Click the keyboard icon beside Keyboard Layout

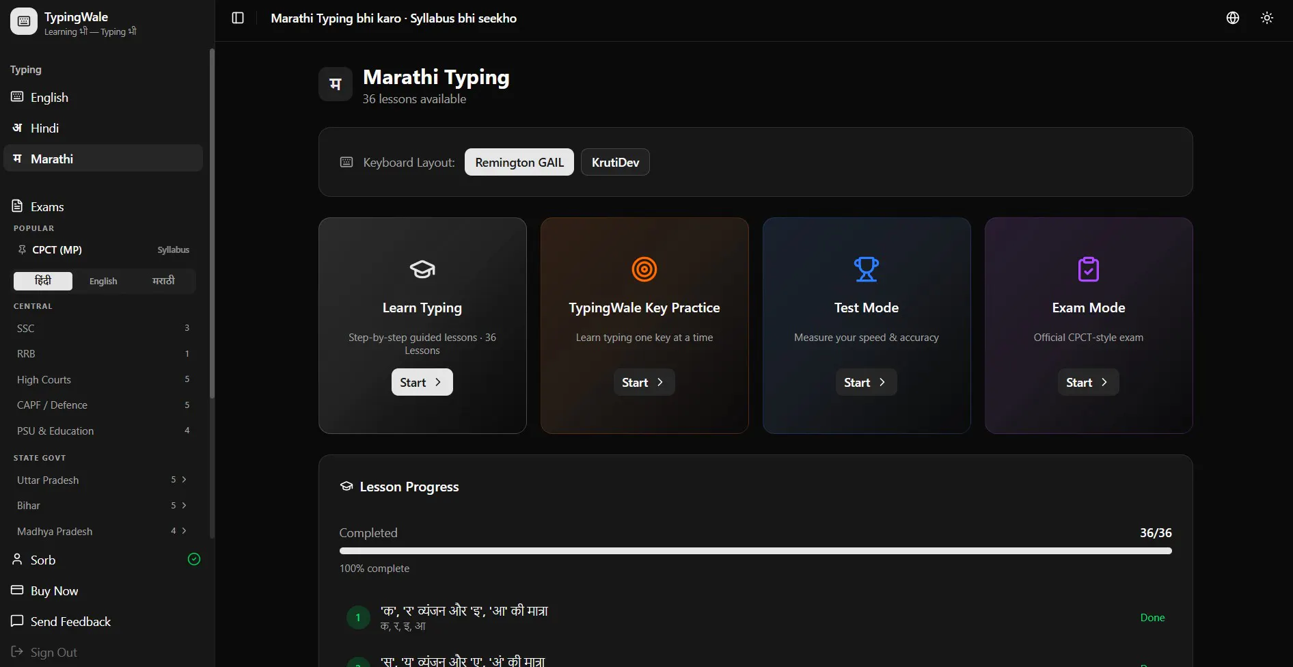click(x=346, y=162)
